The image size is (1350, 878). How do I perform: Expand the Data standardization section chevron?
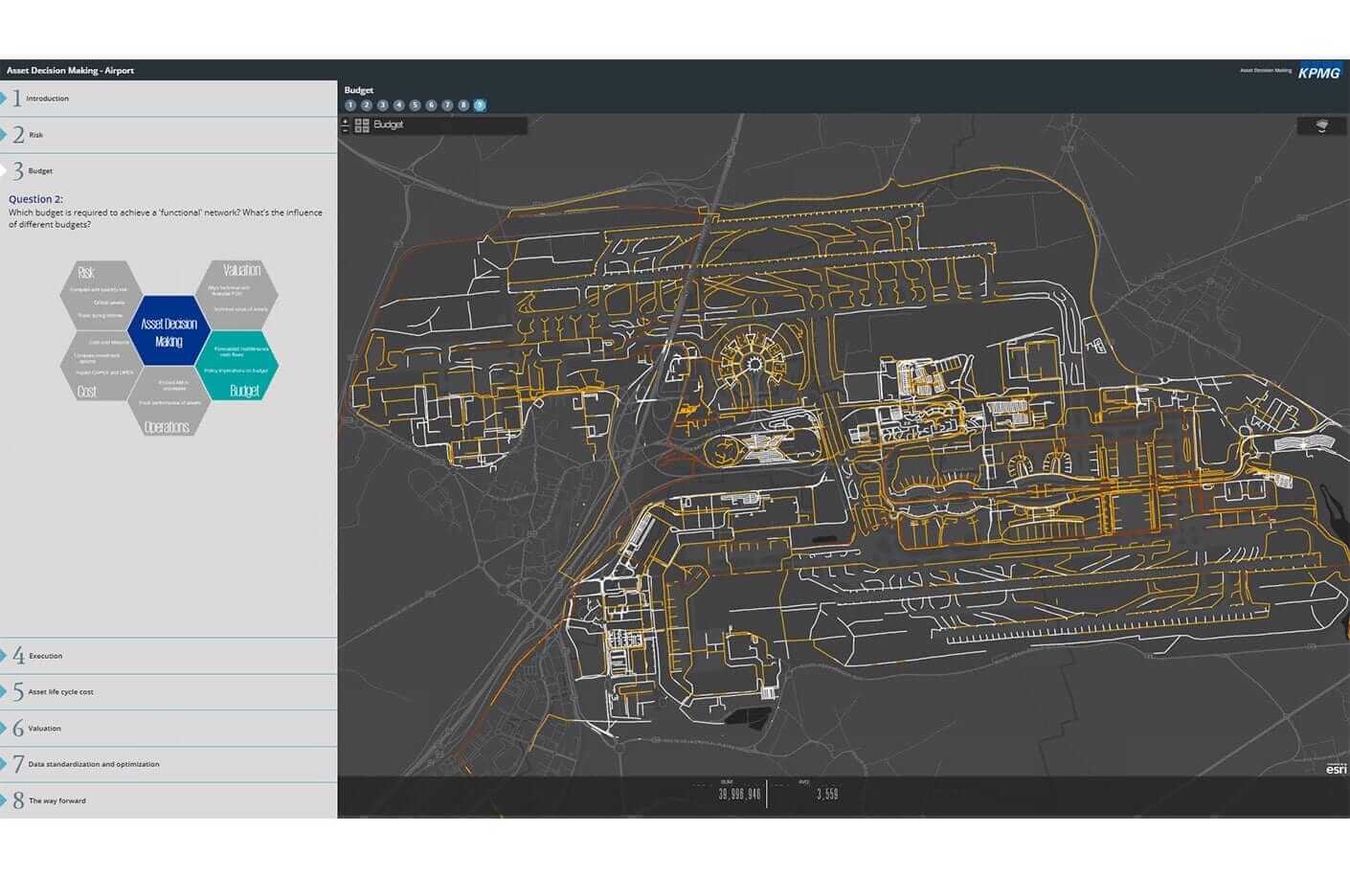click(4, 764)
